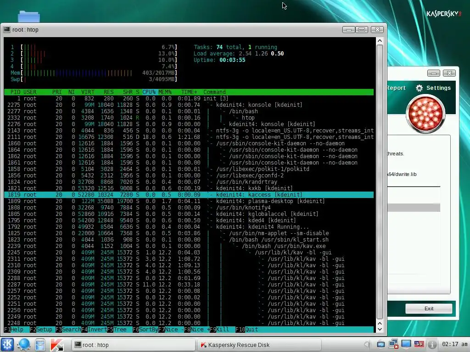The width and height of the screenshot is (470, 352).
Task: Select the /usr/libexec/polkit-1/polkitd process row
Action: (x=189, y=169)
